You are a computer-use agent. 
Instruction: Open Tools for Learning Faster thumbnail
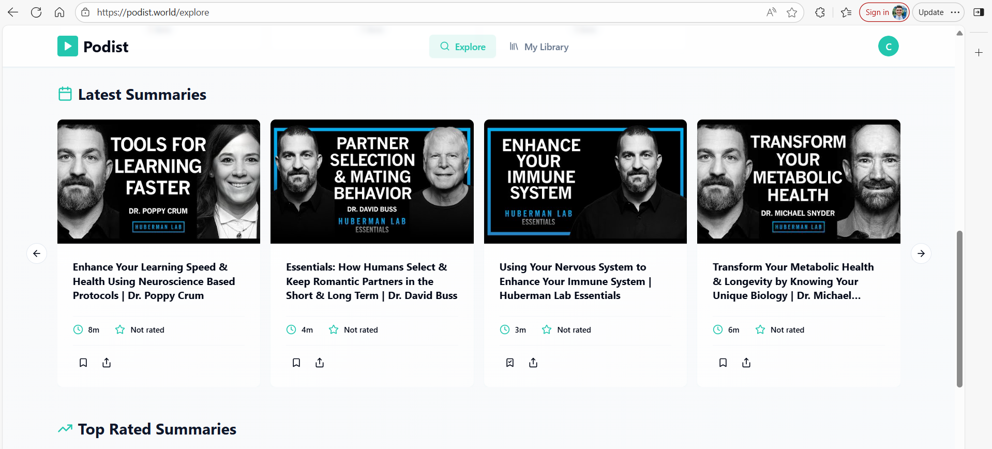(x=159, y=182)
